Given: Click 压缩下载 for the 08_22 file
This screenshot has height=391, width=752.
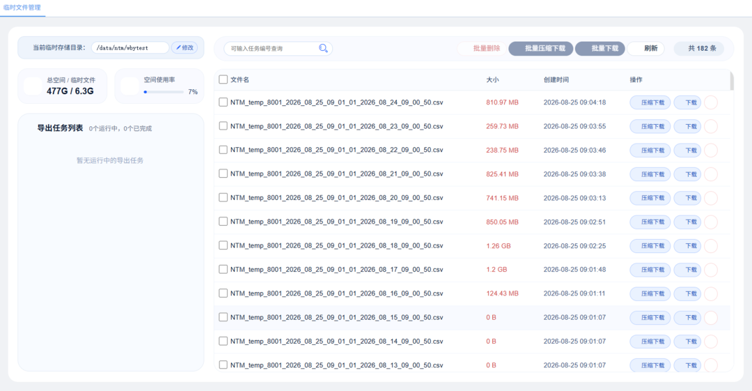Looking at the screenshot, I should 650,151.
